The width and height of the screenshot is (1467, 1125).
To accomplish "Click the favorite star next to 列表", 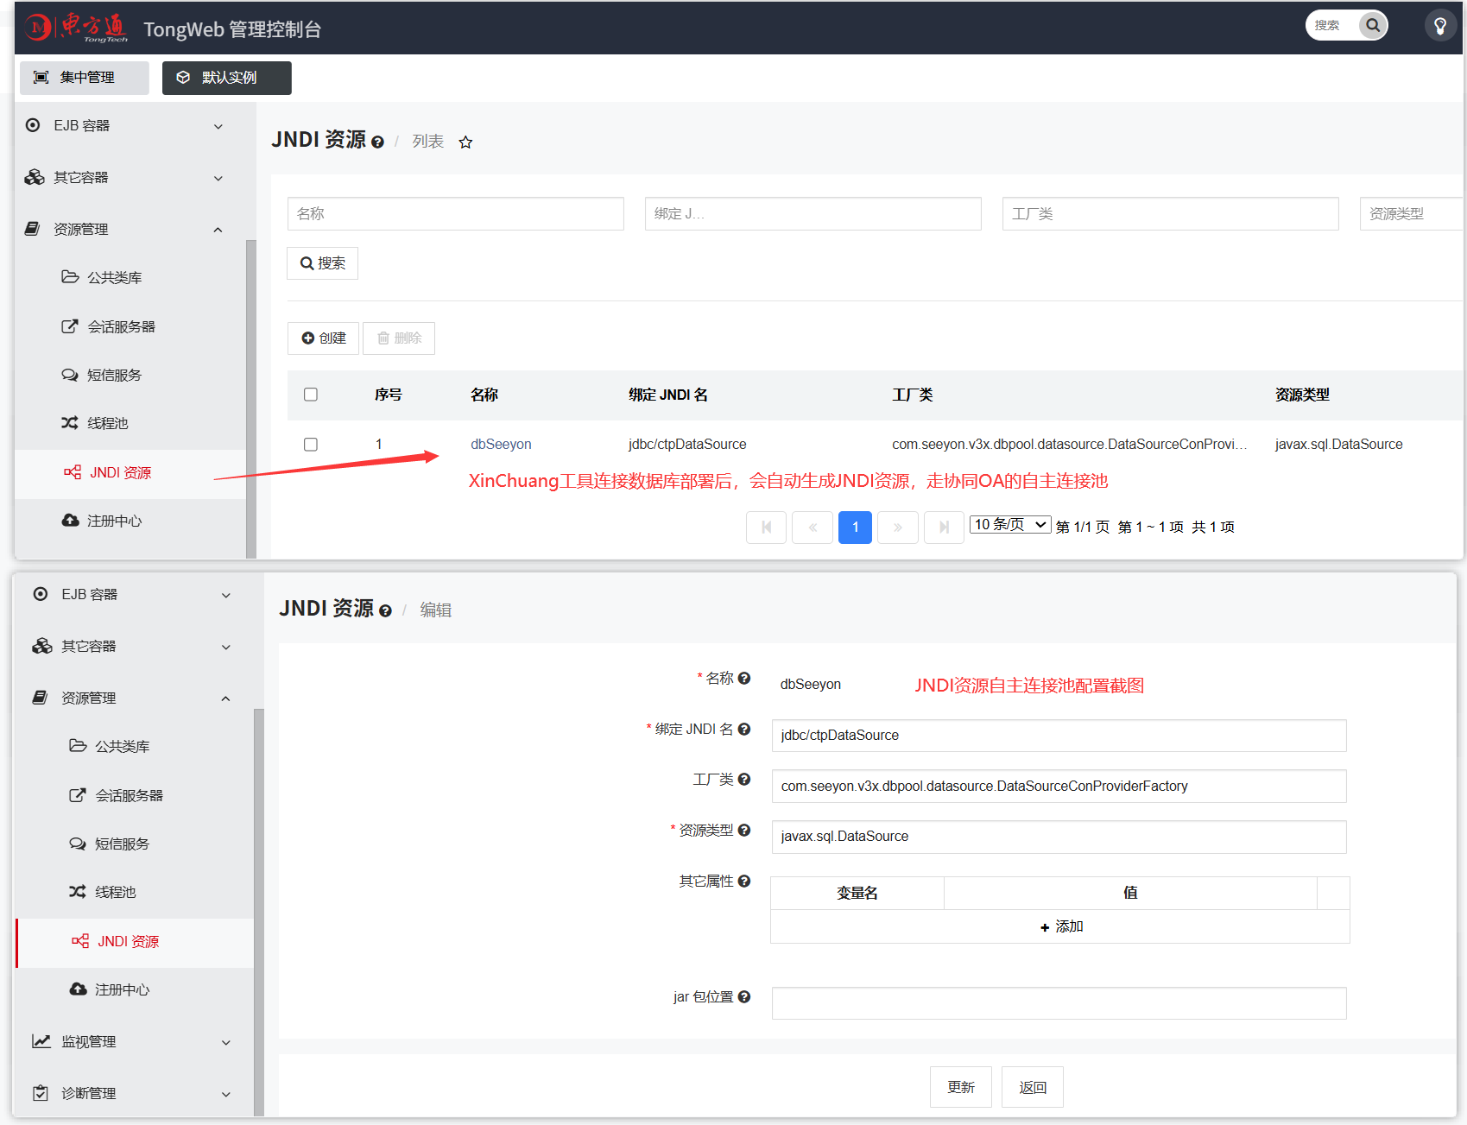I will pos(465,142).
